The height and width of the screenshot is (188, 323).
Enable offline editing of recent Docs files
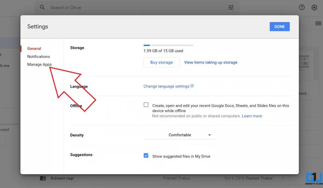pyautogui.click(x=146, y=104)
